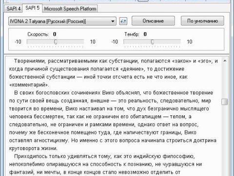Screen dimensions: 234x176
Task: Click the word 'агностицизму' in the text
Action: coord(51,140)
